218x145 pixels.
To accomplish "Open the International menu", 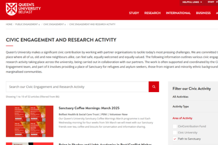I will tap(178, 13).
